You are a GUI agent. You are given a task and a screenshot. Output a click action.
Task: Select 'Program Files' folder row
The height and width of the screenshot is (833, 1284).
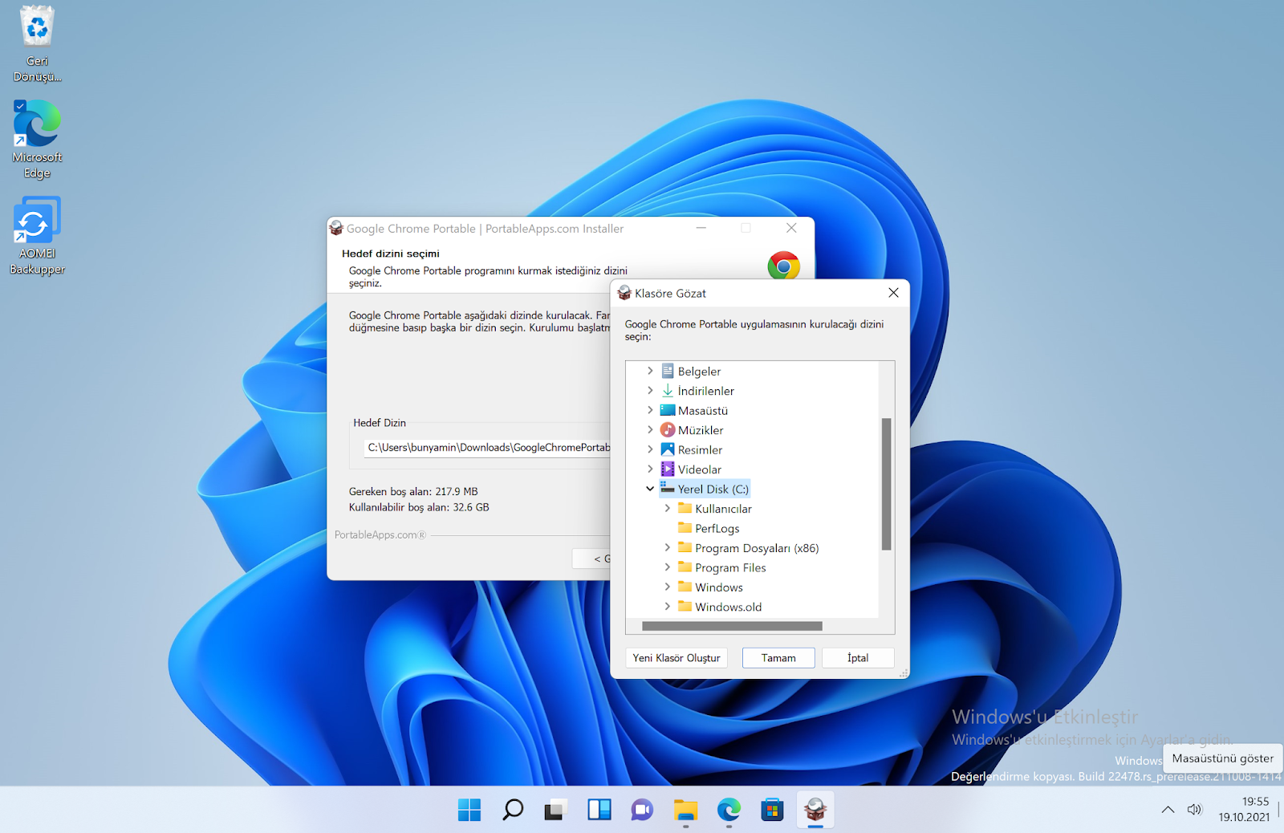coord(730,568)
